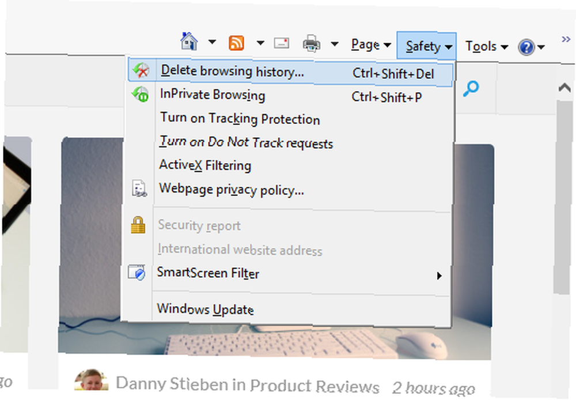The width and height of the screenshot is (576, 400).
Task: Open Webpage privacy policy
Action: [232, 190]
